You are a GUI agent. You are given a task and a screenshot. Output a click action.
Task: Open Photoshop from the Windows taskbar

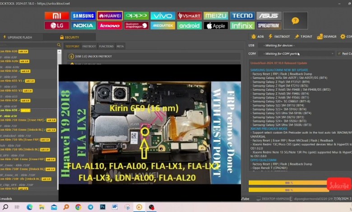tap(102, 207)
